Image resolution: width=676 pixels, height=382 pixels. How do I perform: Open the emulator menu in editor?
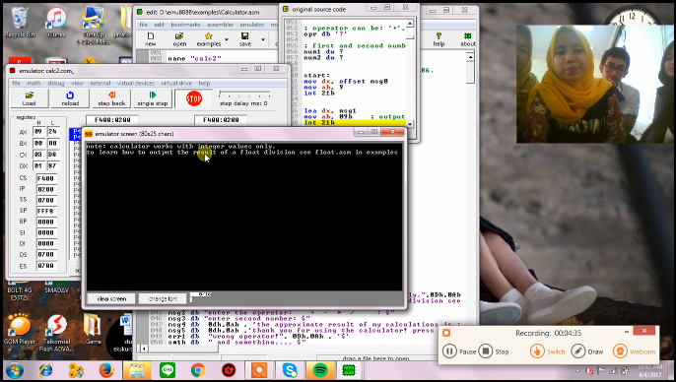tap(252, 25)
